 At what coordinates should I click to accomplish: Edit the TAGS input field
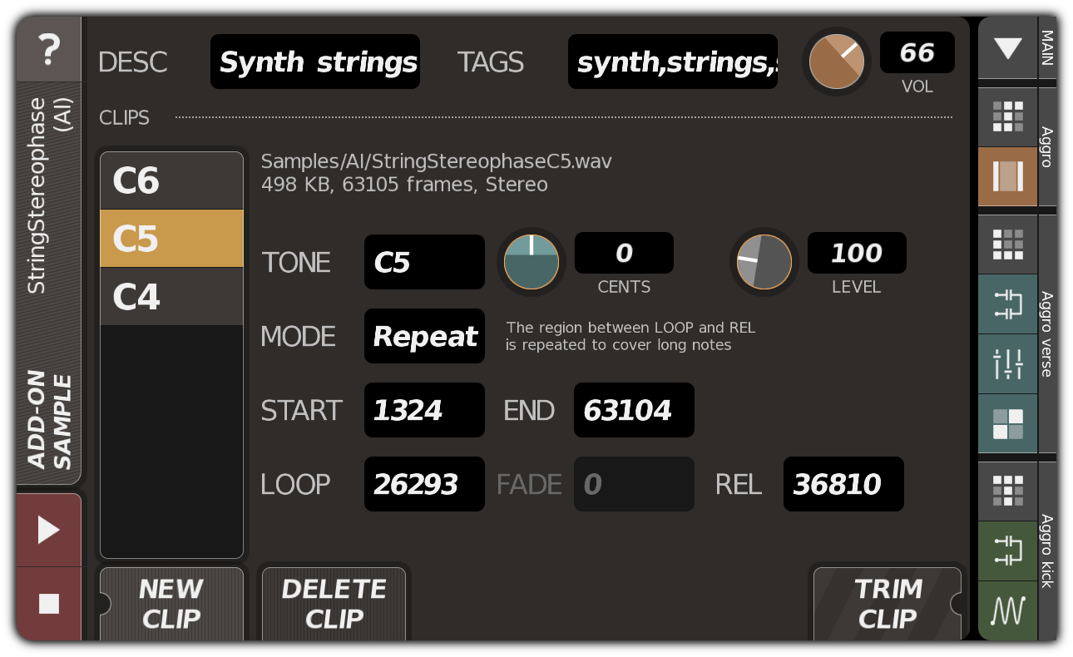coord(672,62)
